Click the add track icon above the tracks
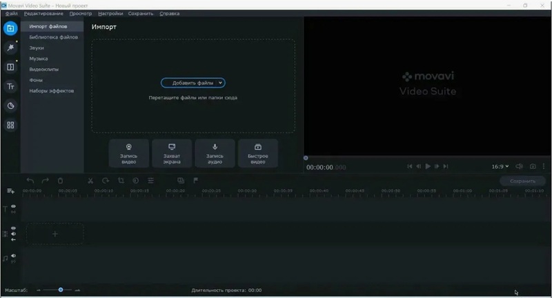This screenshot has width=552, height=298. pyautogui.click(x=10, y=191)
